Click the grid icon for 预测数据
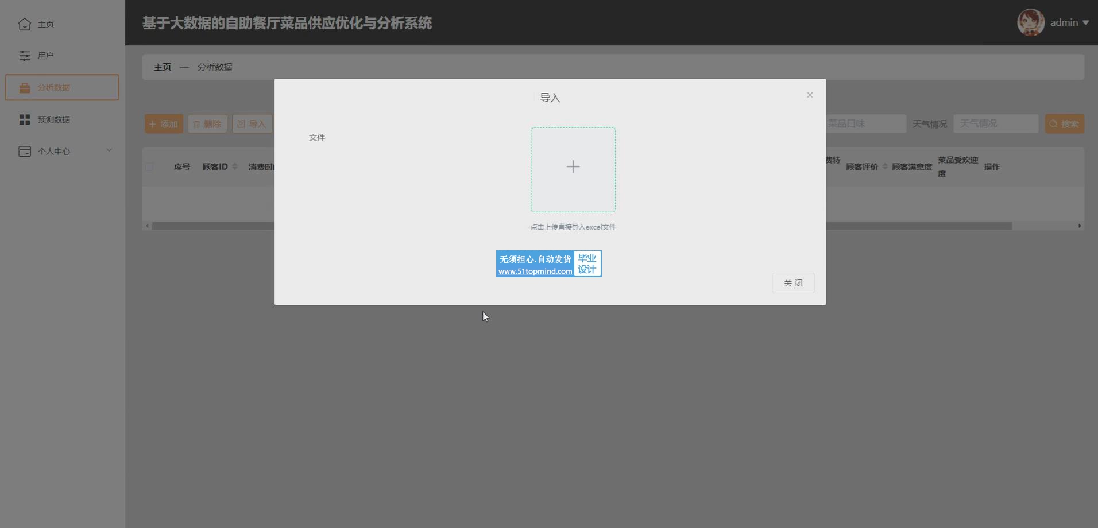 (25, 119)
